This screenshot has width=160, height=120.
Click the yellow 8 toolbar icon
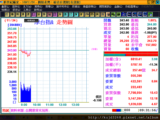click(x=81, y=14)
